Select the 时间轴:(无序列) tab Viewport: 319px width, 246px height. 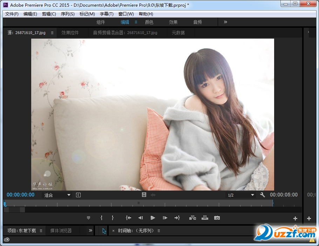136,231
